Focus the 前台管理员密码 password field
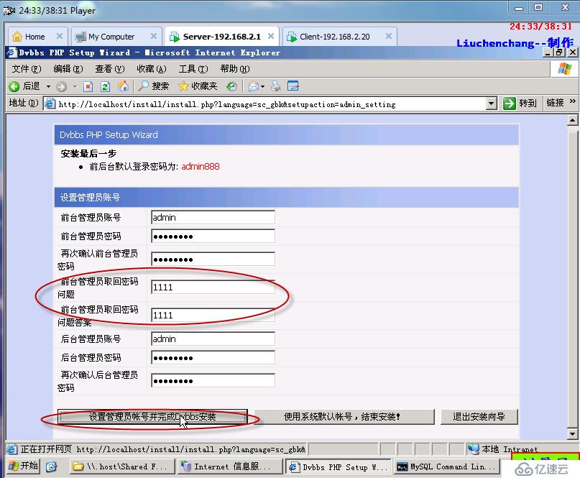Screen dimensions: 580x478 [x=213, y=236]
